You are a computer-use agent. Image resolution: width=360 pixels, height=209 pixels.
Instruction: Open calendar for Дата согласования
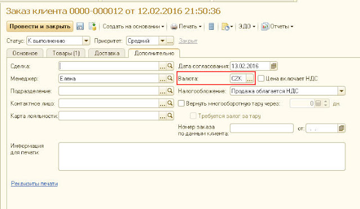coord(273,66)
